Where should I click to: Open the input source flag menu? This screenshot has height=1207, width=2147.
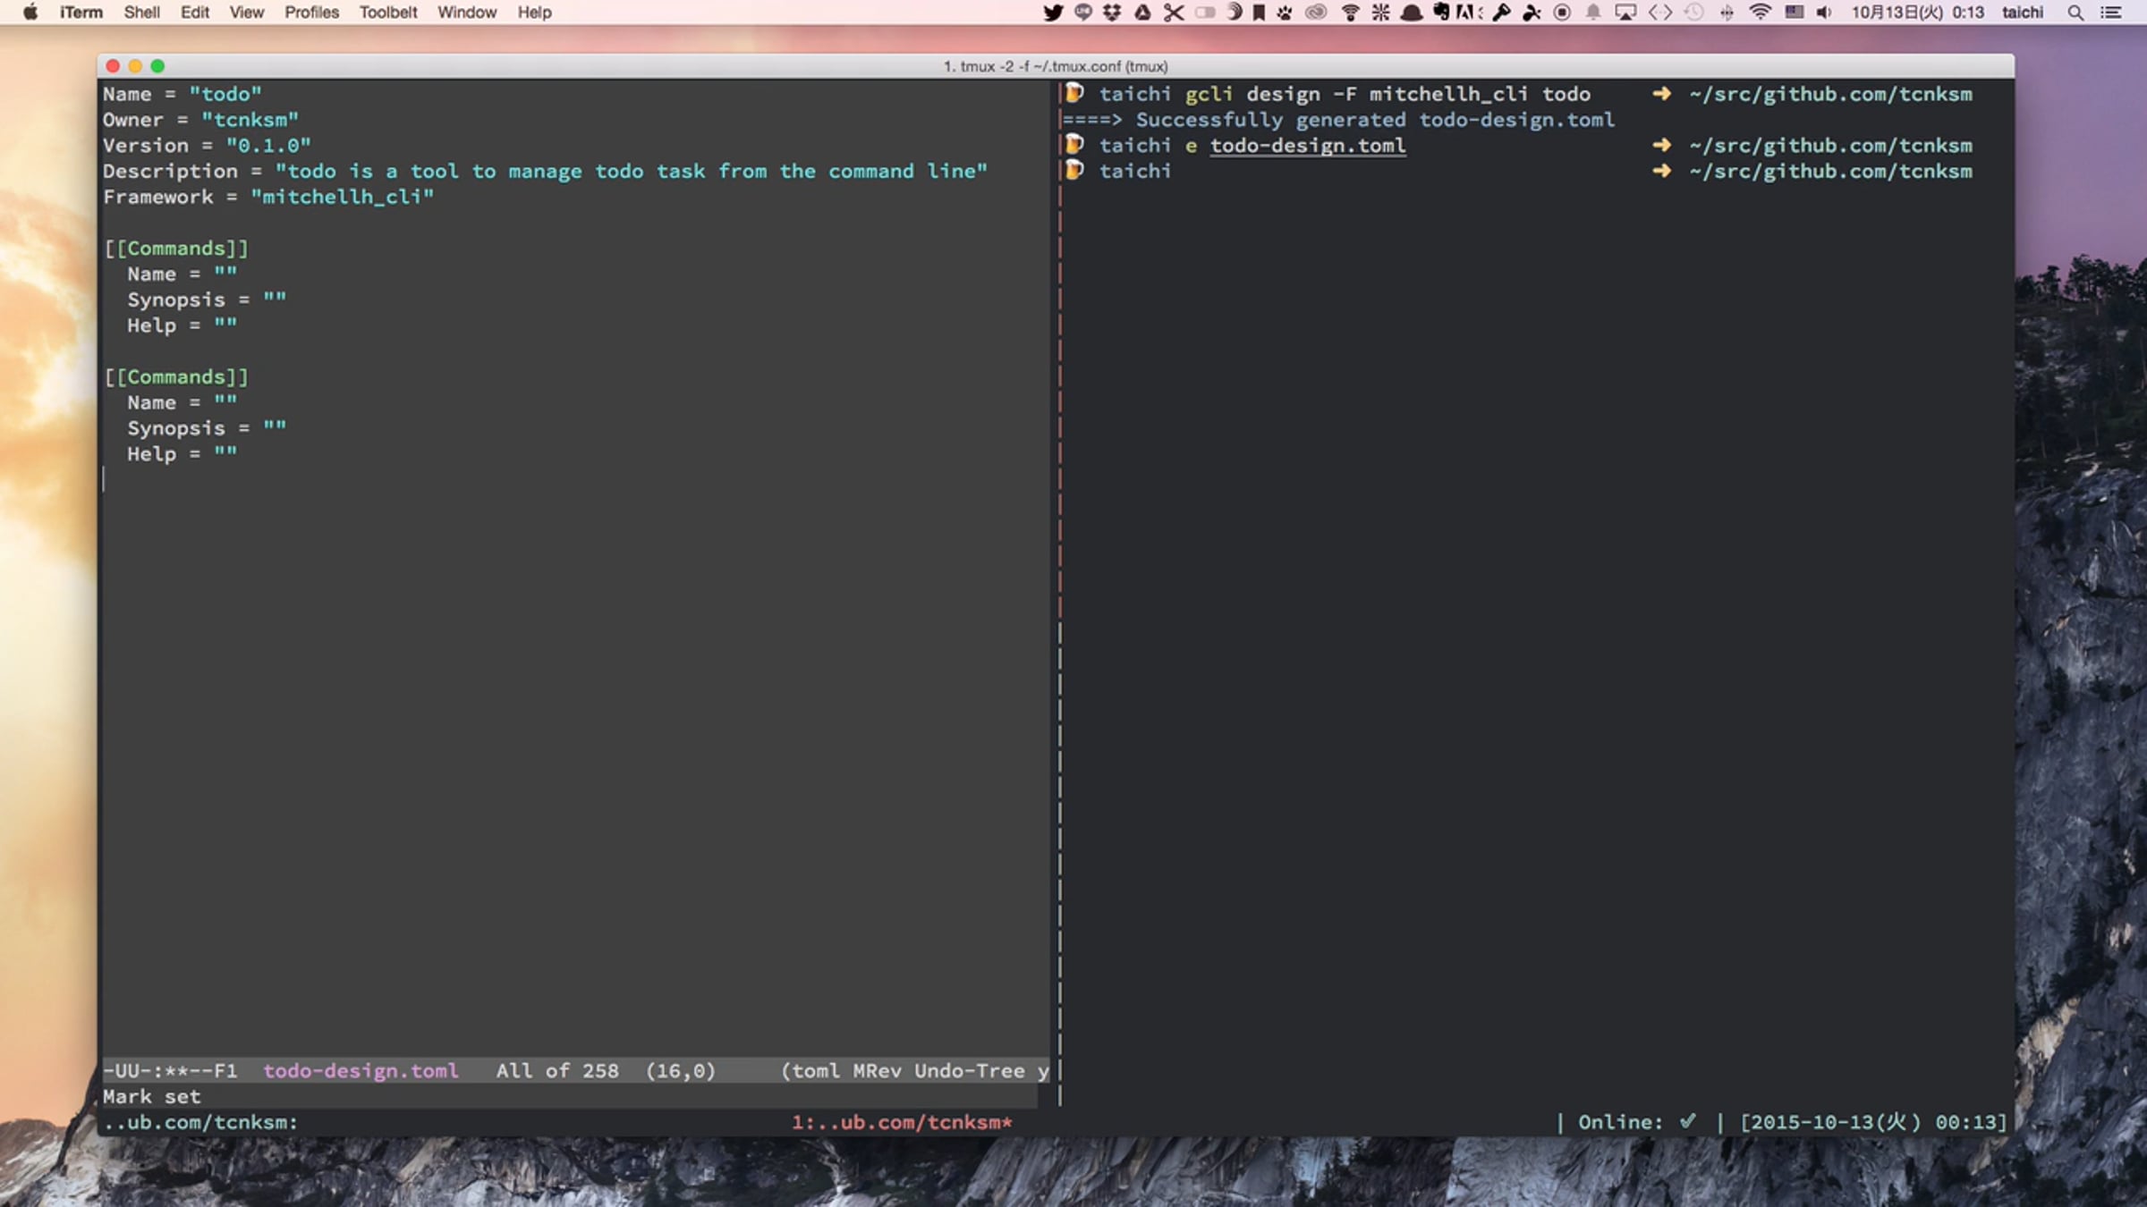1794,13
